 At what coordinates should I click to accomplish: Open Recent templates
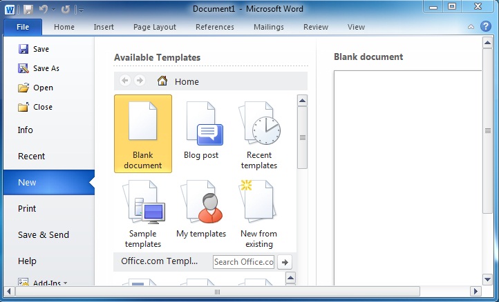pyautogui.click(x=259, y=134)
